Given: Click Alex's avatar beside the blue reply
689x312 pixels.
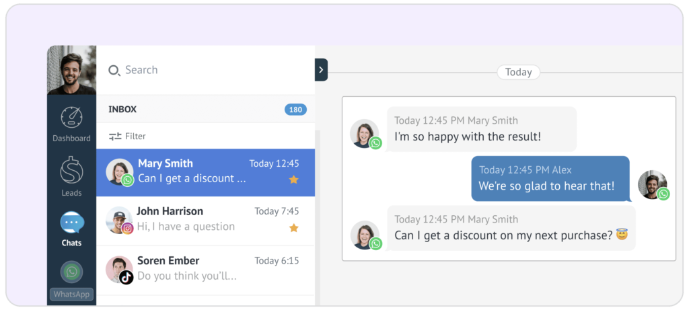Looking at the screenshot, I should [652, 185].
